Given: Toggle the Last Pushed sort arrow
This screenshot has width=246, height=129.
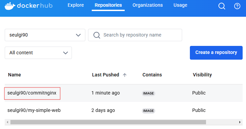Looking at the screenshot, I should coord(125,75).
